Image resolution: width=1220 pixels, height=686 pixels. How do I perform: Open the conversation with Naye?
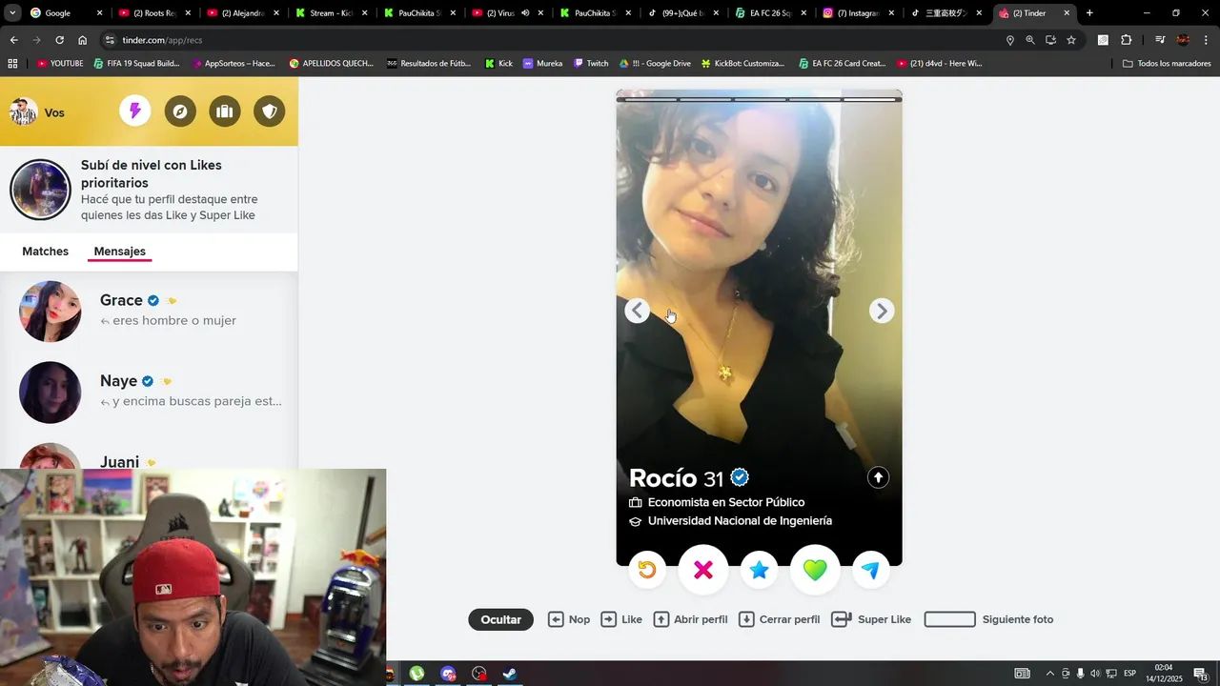(x=149, y=392)
